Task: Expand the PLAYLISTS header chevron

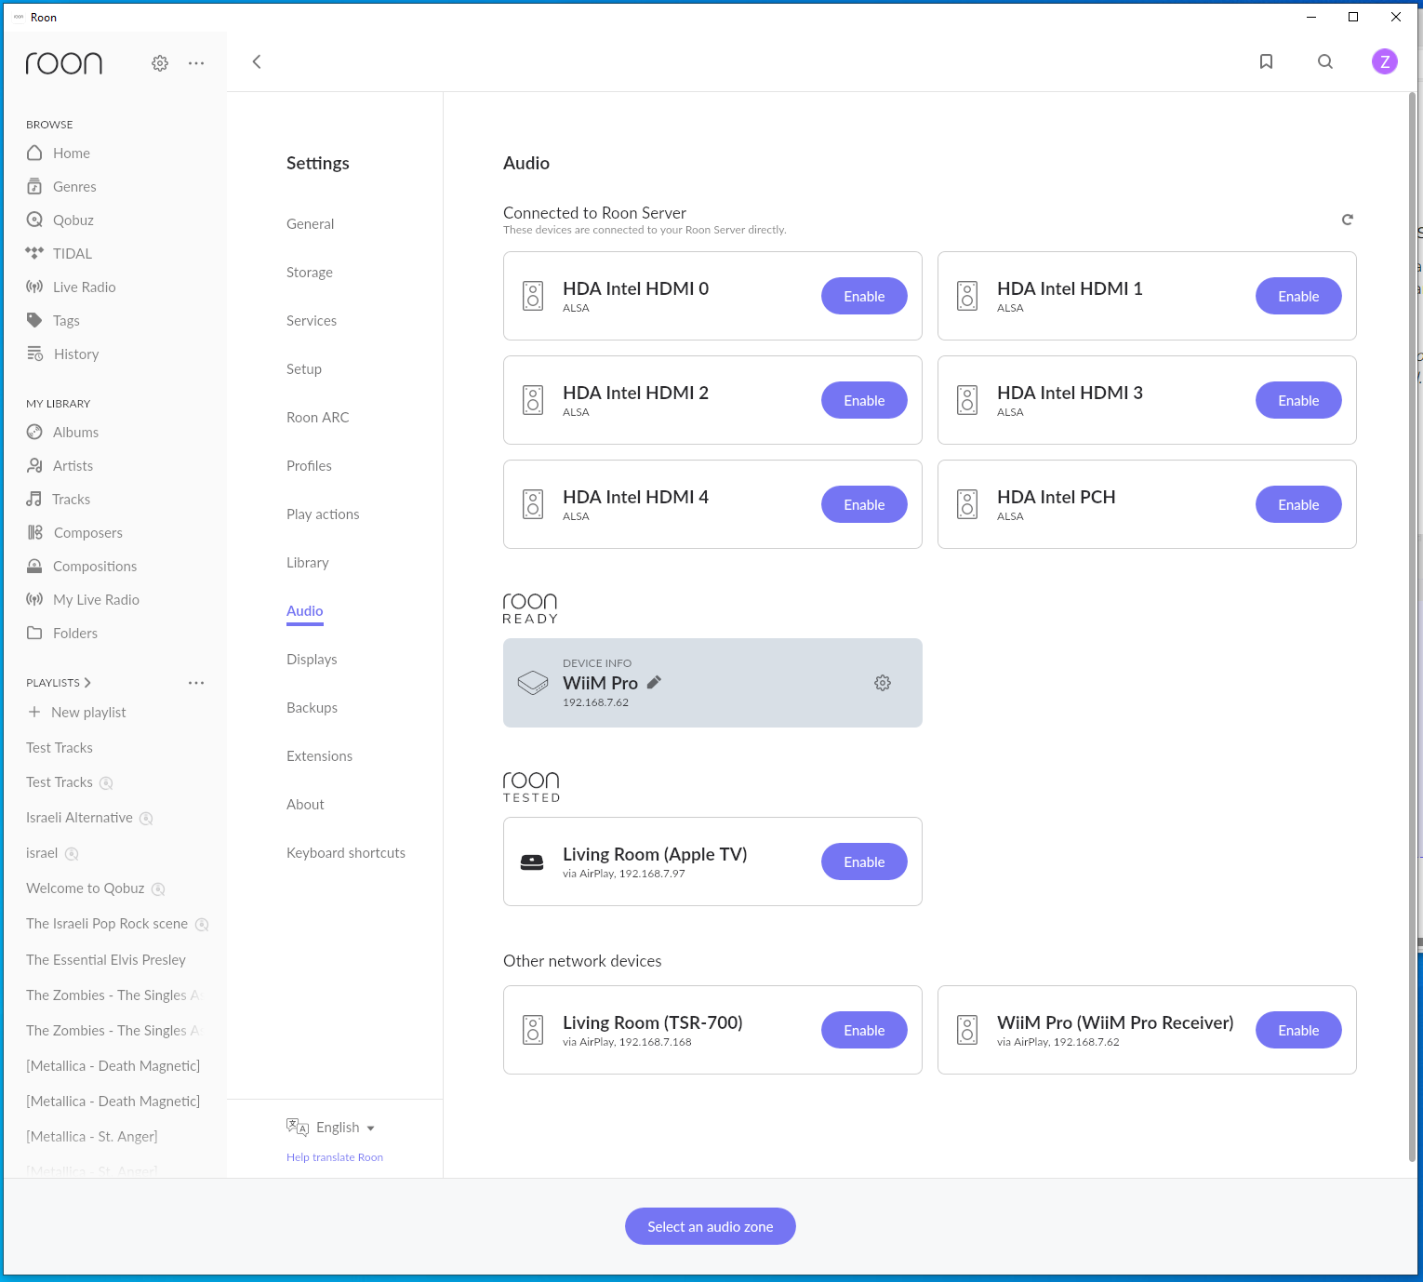Action: [87, 682]
